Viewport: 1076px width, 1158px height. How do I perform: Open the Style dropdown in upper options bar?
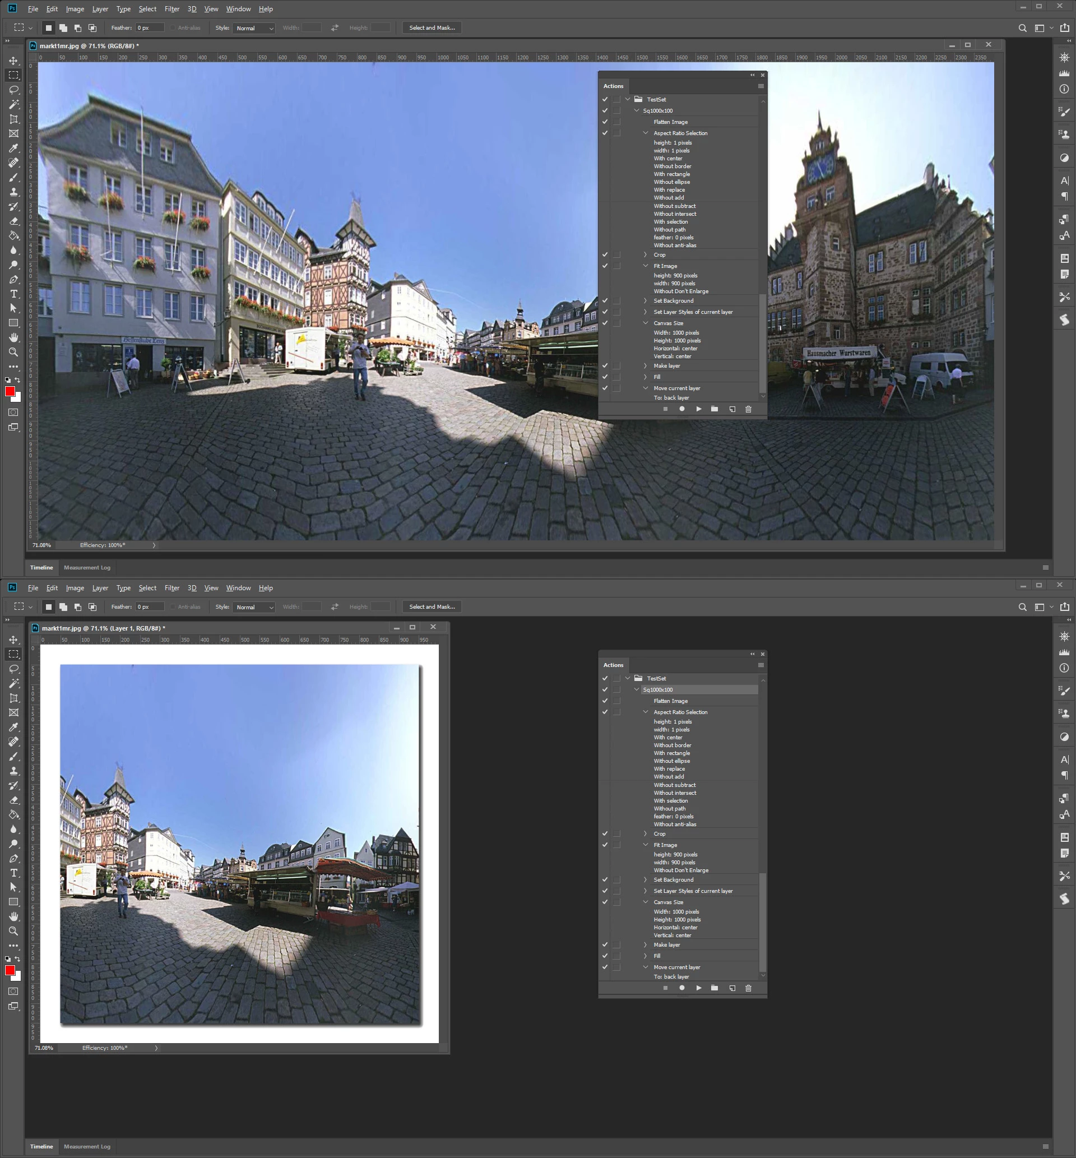[x=254, y=28]
